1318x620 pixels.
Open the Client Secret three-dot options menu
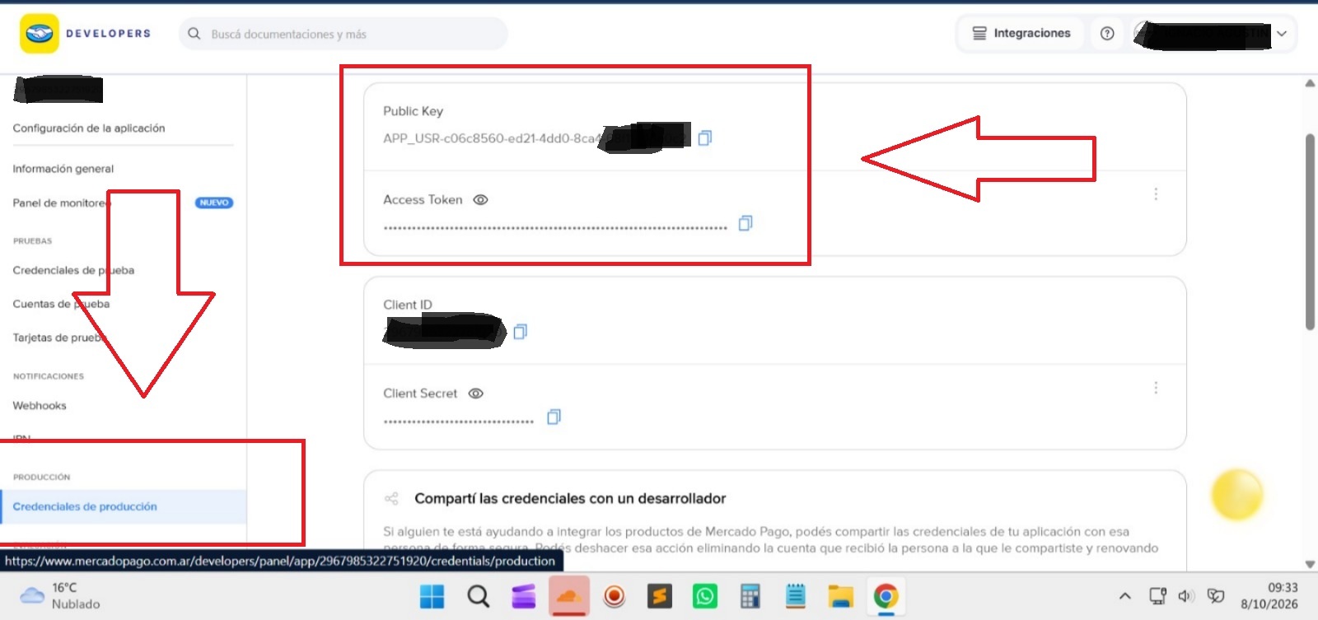point(1156,388)
